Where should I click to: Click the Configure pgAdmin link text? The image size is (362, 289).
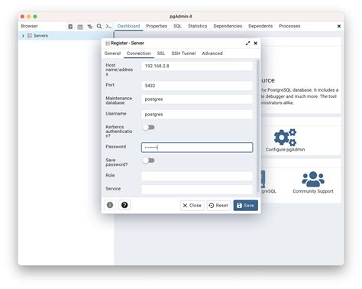[x=285, y=150]
